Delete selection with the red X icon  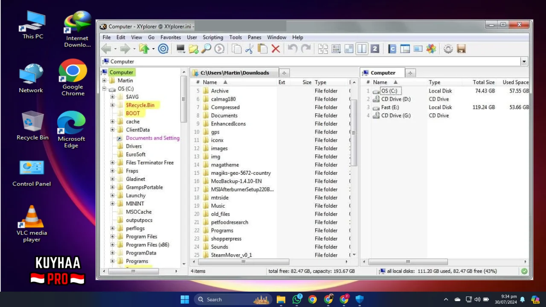[276, 49]
